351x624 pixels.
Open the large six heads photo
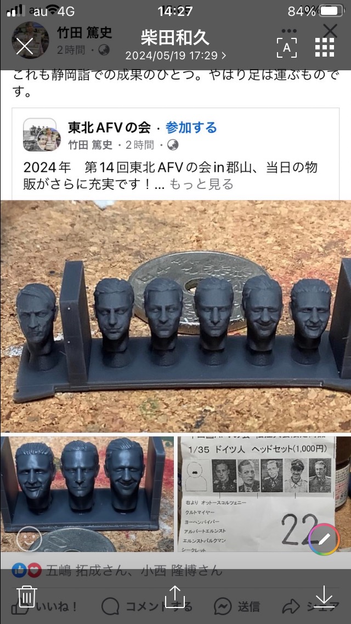(x=175, y=316)
